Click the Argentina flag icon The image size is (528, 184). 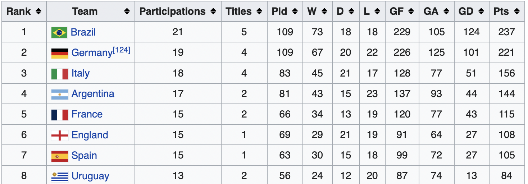coord(59,95)
